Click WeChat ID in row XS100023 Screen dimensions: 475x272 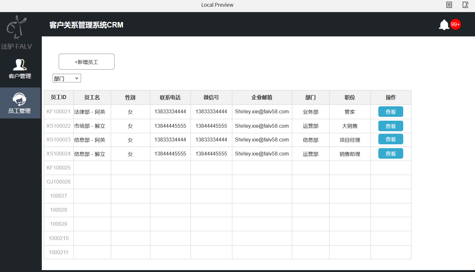211,140
